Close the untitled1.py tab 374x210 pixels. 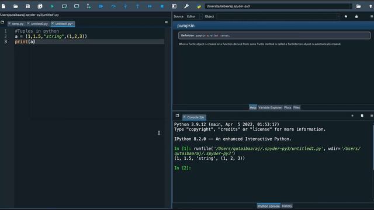(53, 23)
